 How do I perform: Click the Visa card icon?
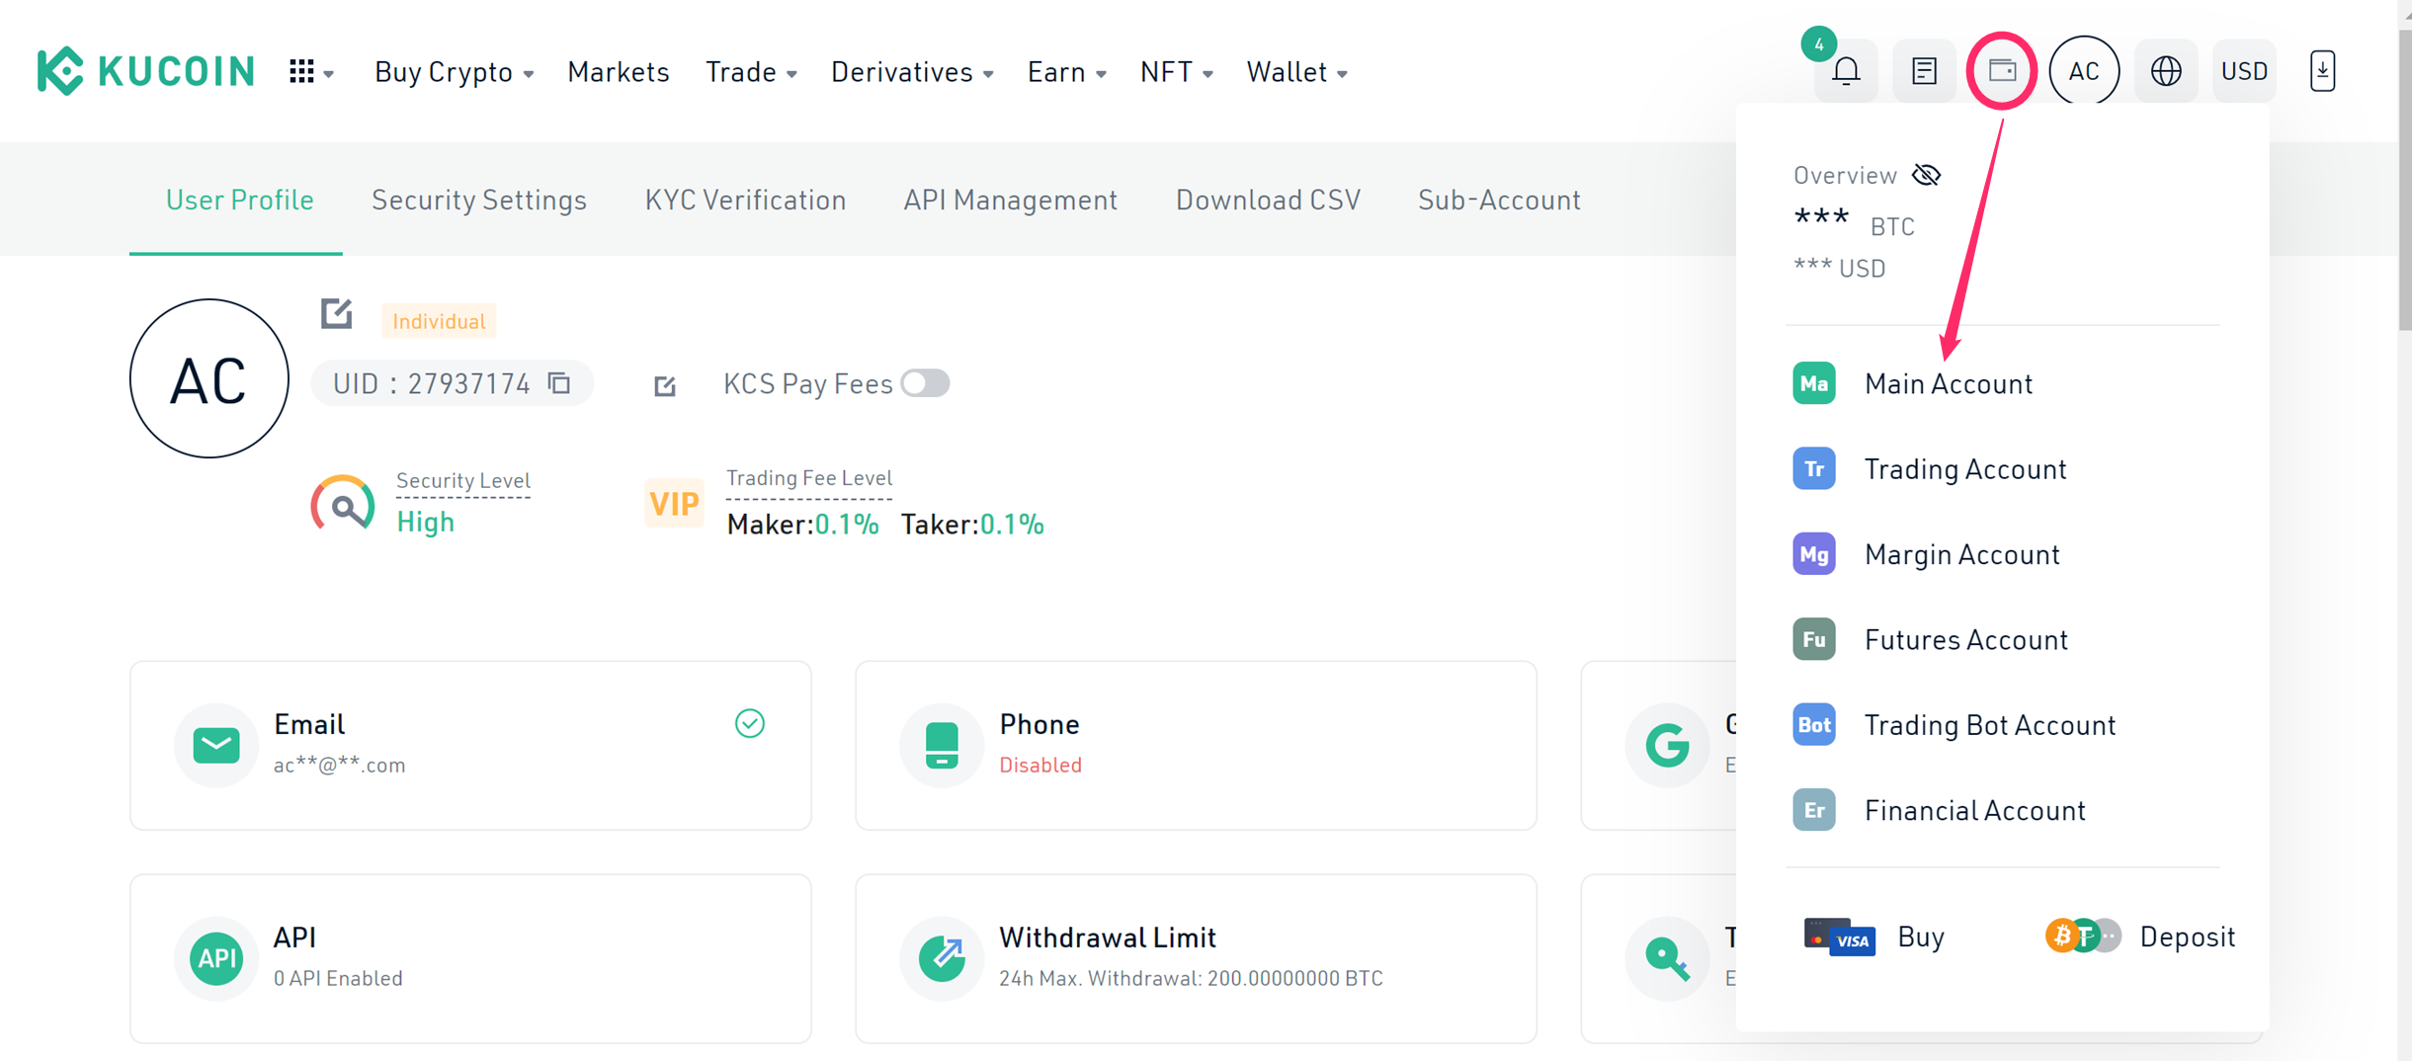[x=1839, y=937]
